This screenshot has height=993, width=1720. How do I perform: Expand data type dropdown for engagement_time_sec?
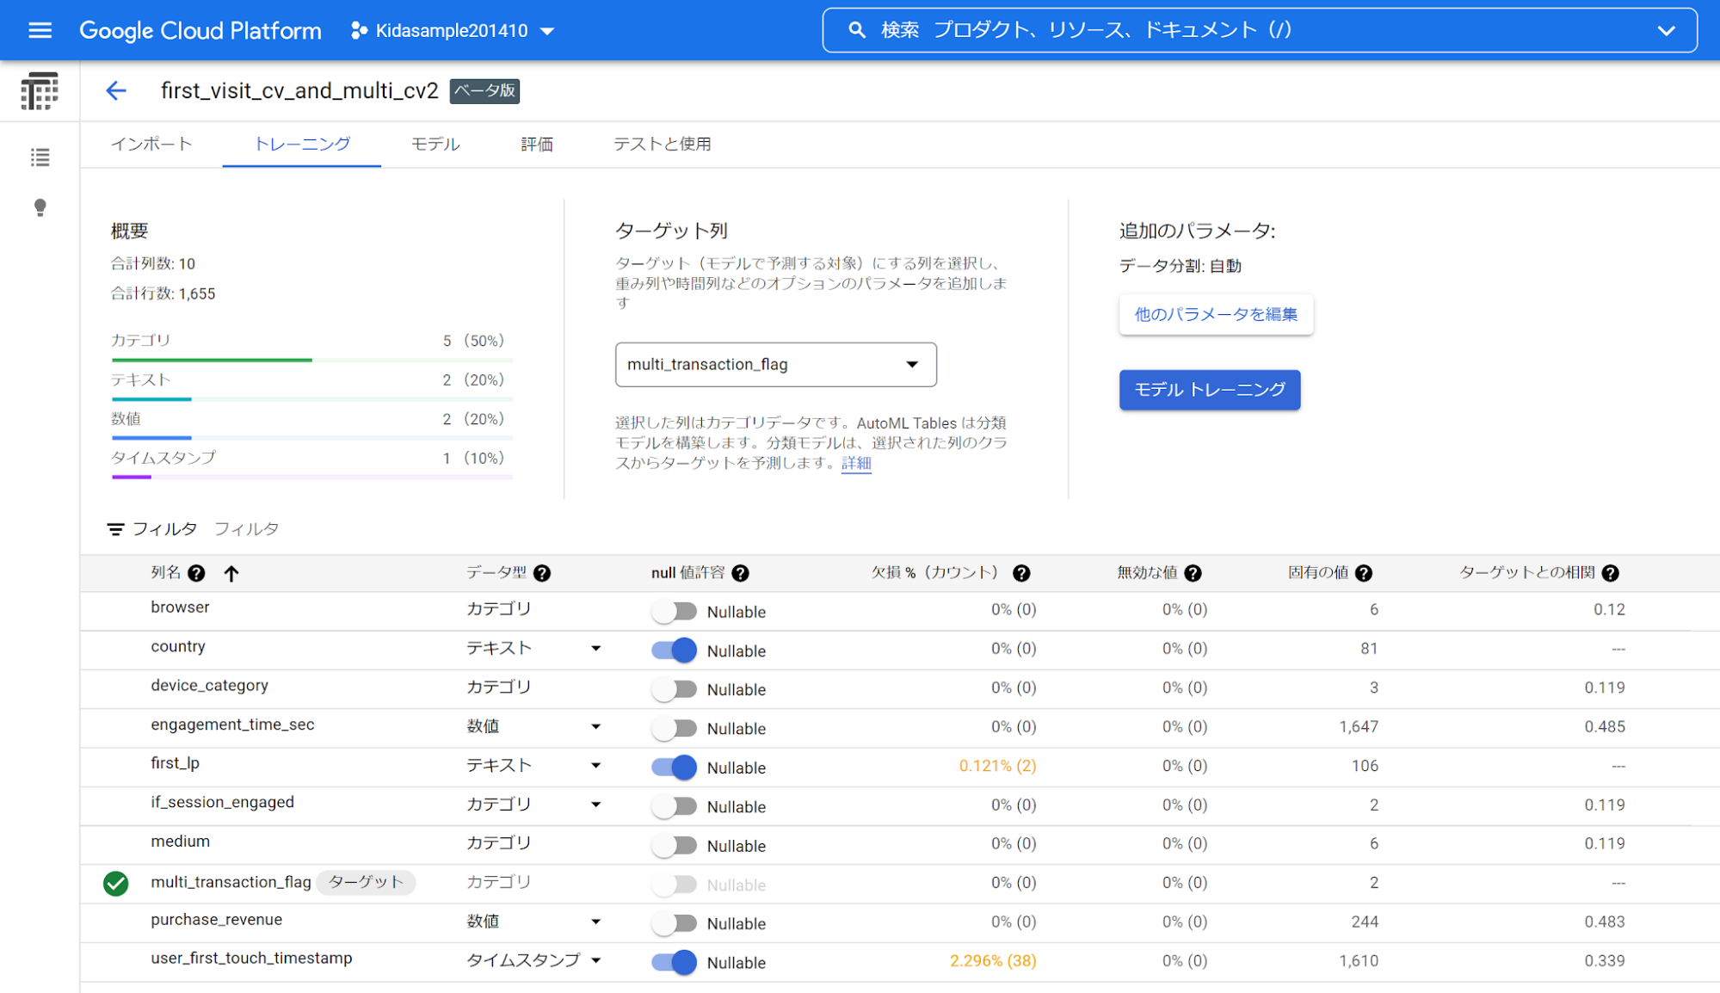(595, 727)
